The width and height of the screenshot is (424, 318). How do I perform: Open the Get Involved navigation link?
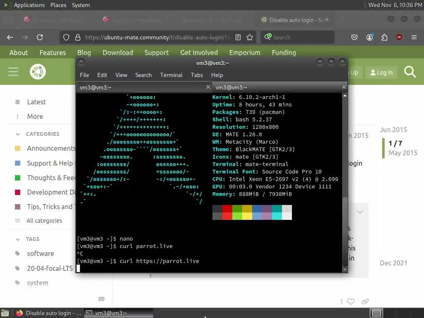[199, 53]
